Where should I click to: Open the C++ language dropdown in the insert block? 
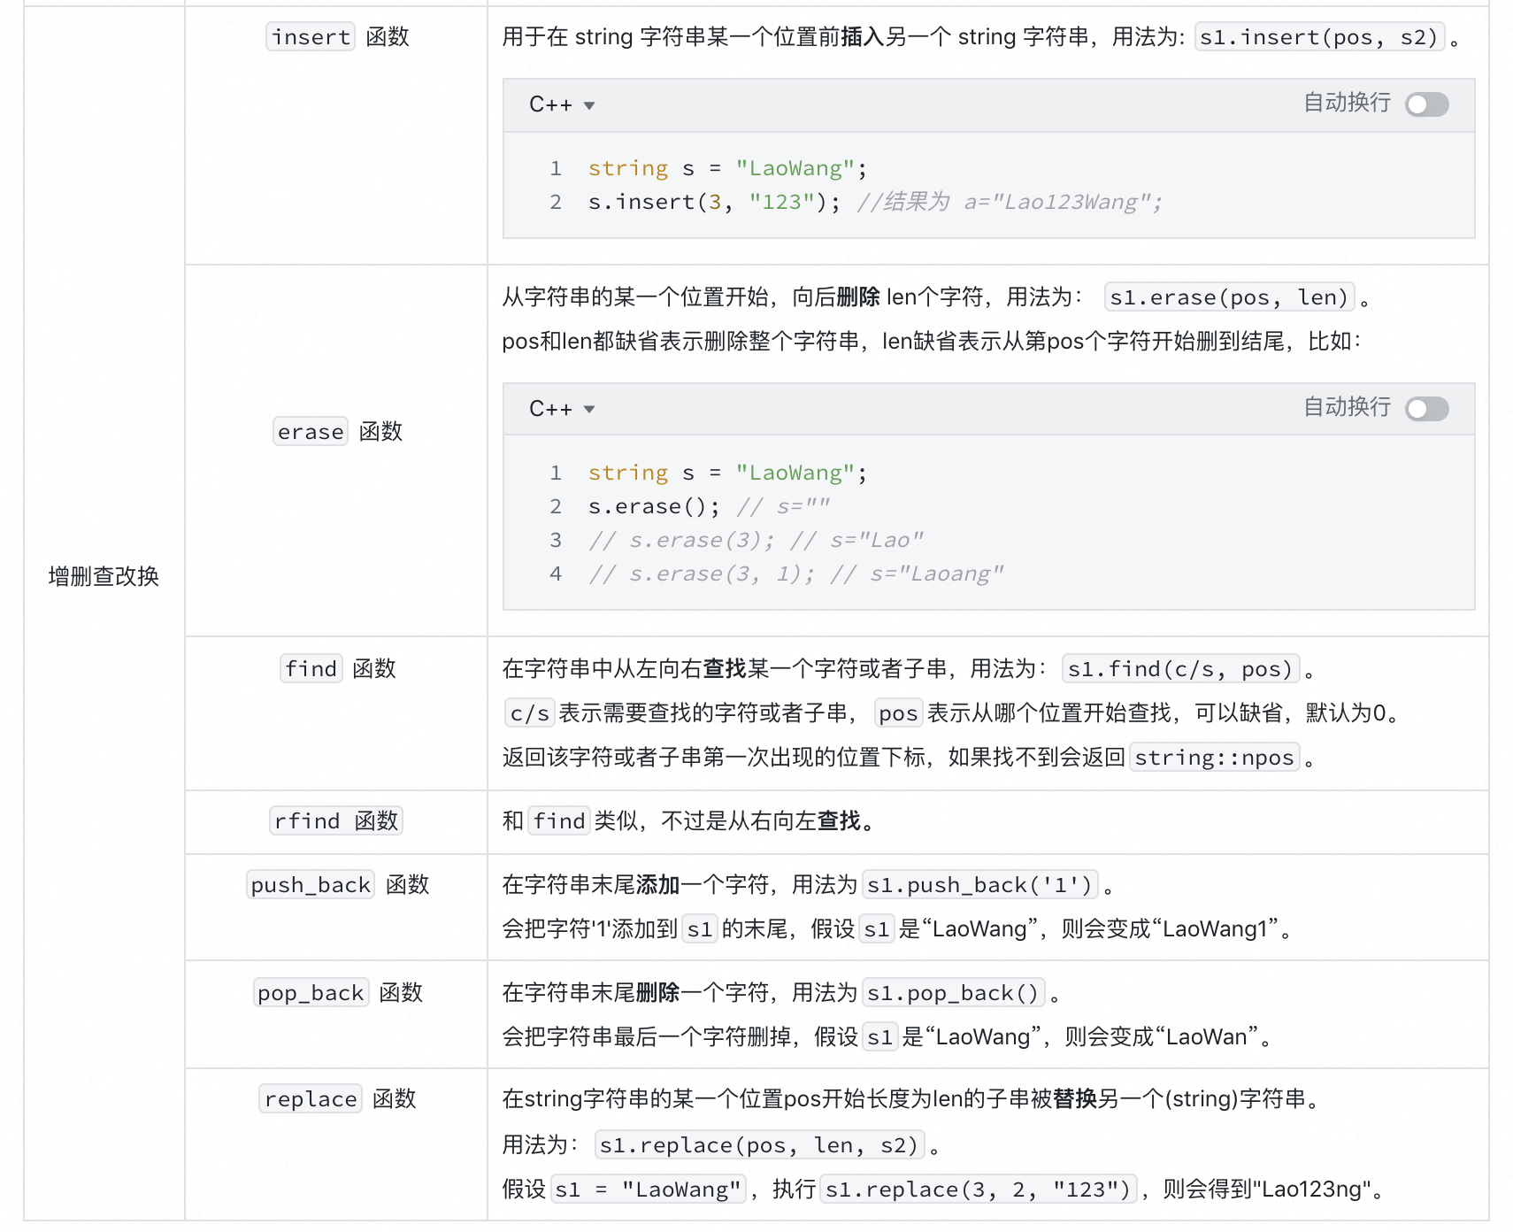point(562,104)
